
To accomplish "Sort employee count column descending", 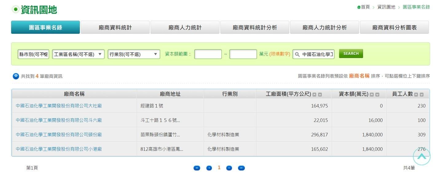I will tap(421, 95).
